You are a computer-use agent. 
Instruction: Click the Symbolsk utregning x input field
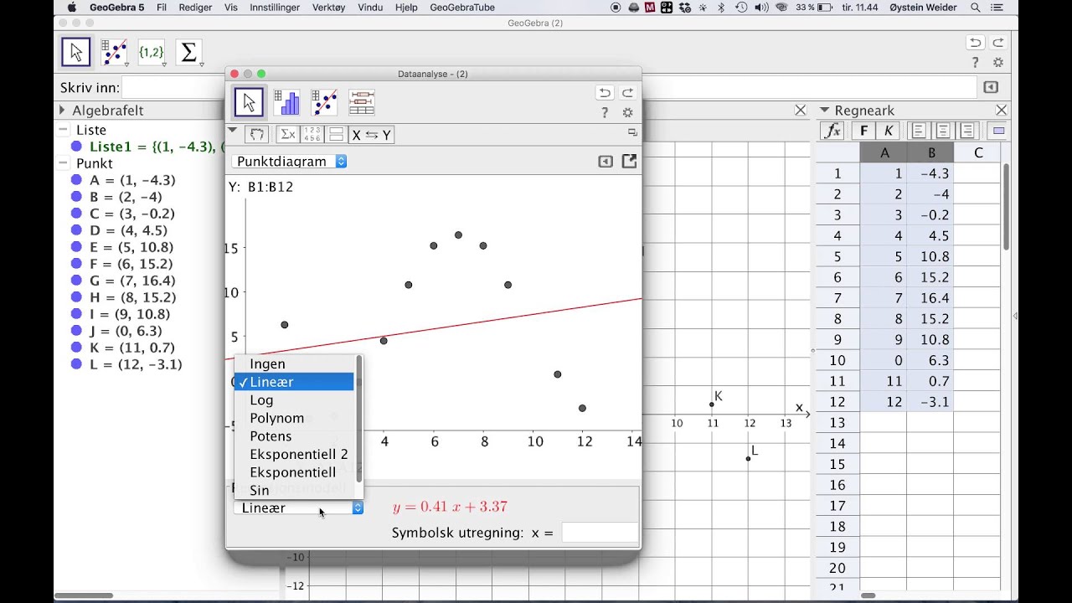coord(600,533)
